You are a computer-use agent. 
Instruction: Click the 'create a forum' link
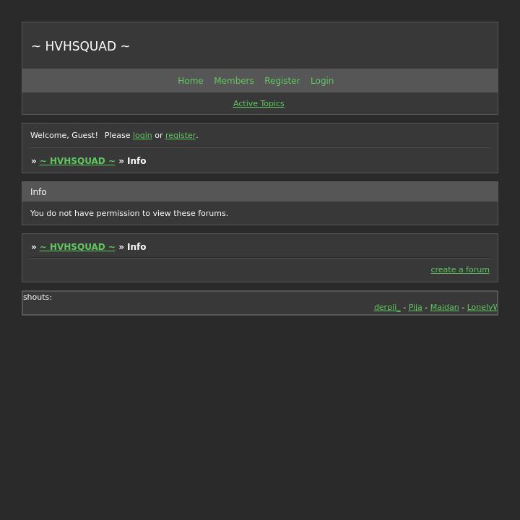coord(460,270)
